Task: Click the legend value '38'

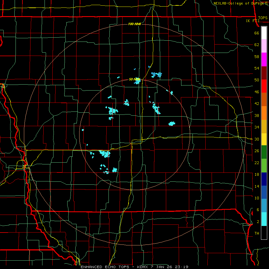Action: [x=257, y=116]
